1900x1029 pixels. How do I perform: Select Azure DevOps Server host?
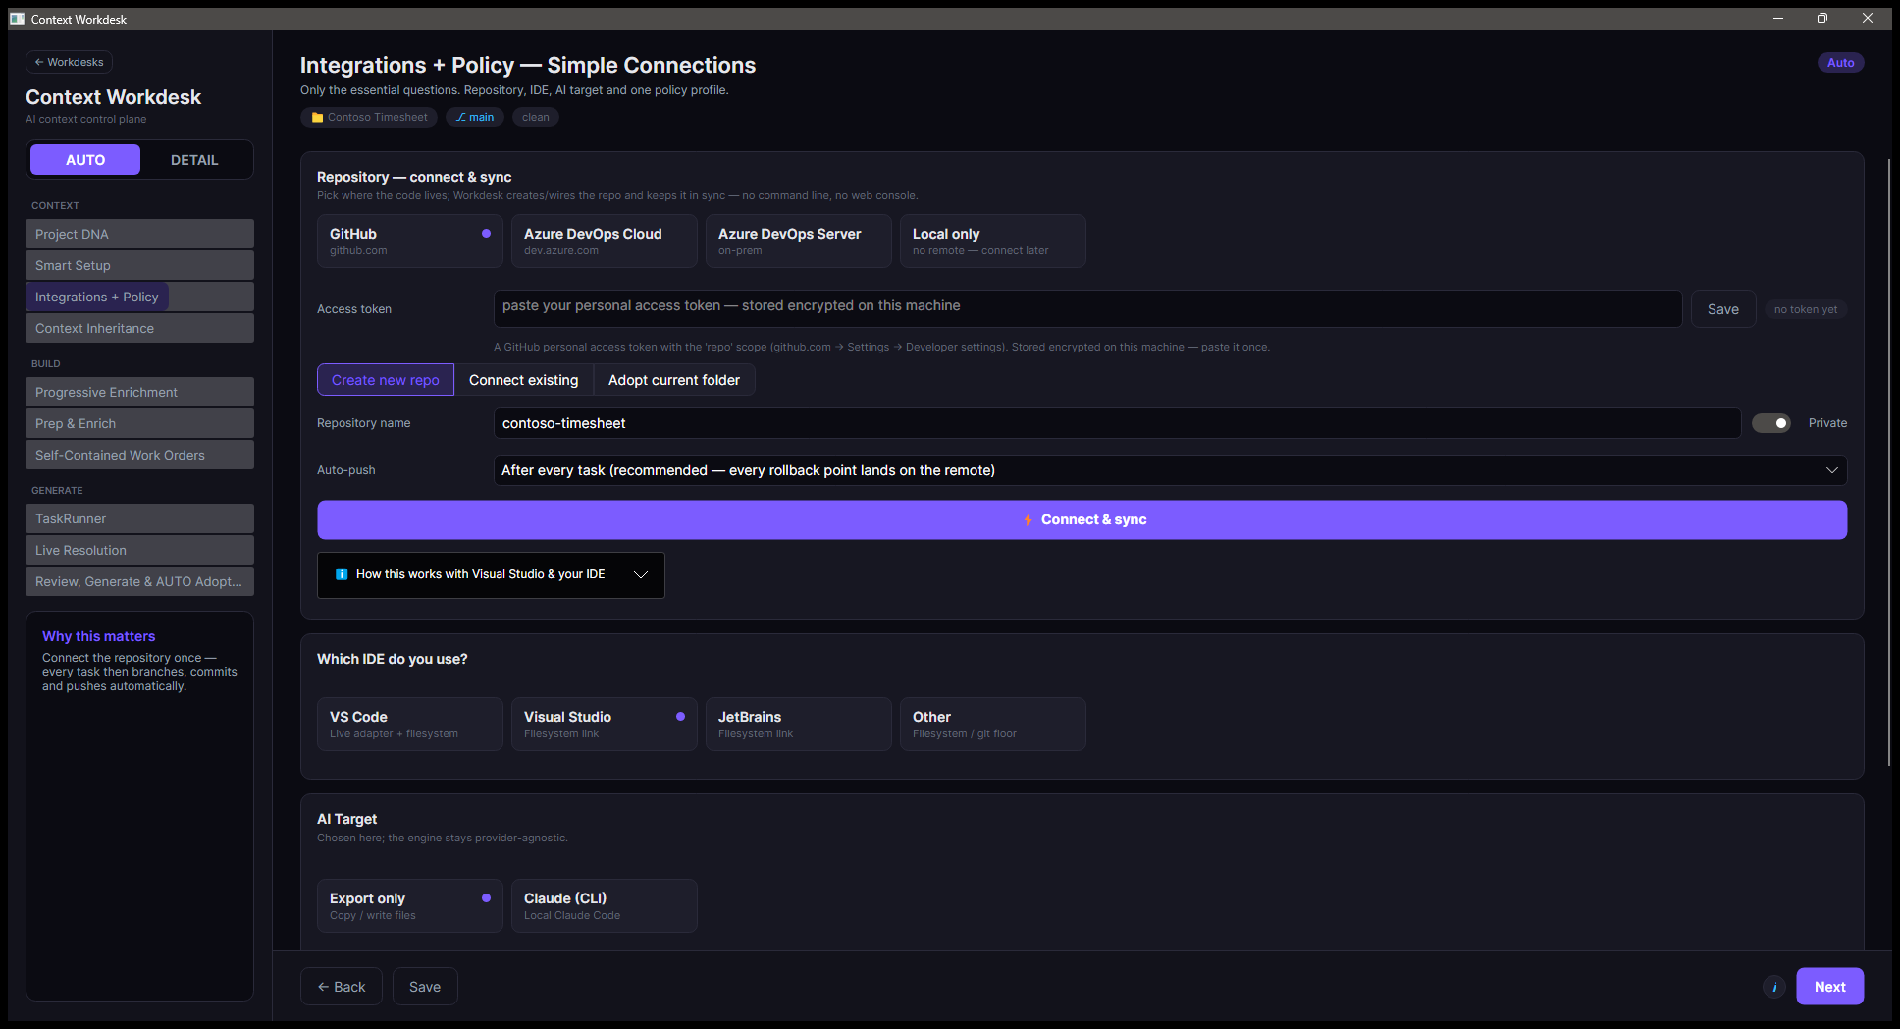click(799, 241)
